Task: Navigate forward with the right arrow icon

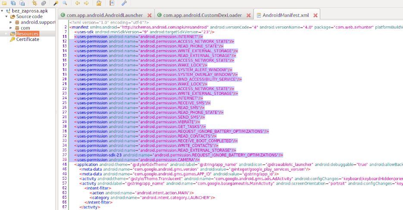Action: tap(86, 3)
